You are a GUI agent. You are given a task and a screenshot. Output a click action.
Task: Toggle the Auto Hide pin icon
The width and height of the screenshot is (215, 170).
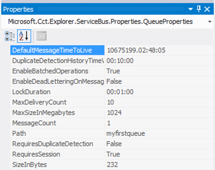coord(199,9)
